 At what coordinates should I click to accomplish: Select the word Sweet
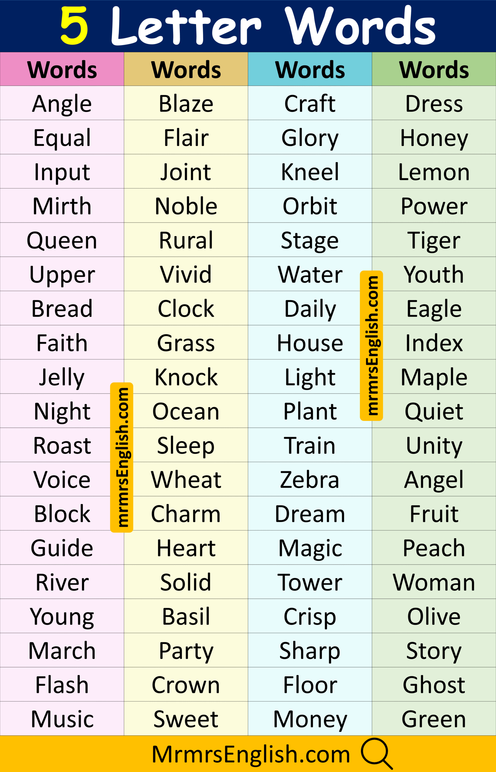tap(186, 719)
